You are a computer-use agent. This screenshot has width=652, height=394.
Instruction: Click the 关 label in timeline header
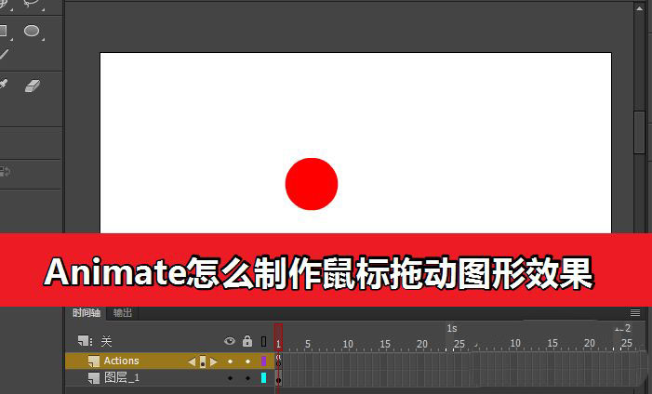[x=106, y=342]
